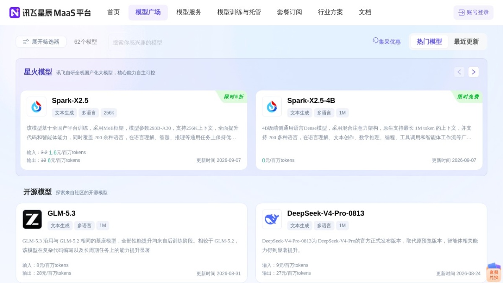Click the 套餐兑换 floating widget icon
The height and width of the screenshot is (283, 503).
(x=494, y=273)
